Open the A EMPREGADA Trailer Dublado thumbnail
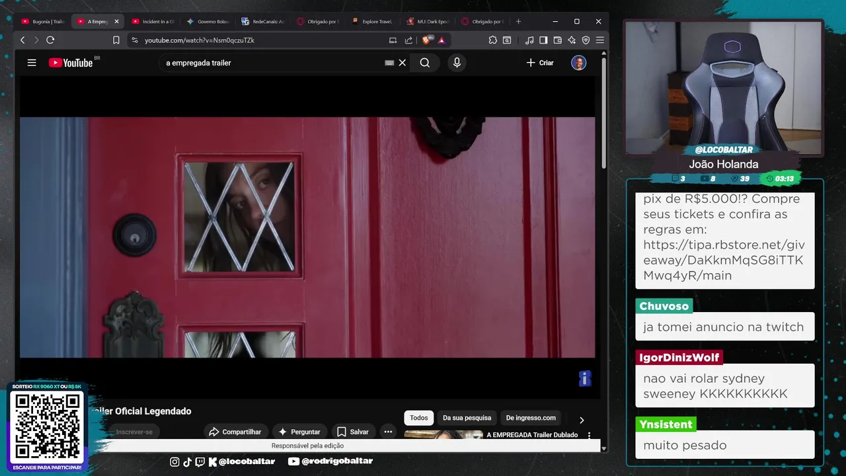The height and width of the screenshot is (476, 846). click(443, 434)
